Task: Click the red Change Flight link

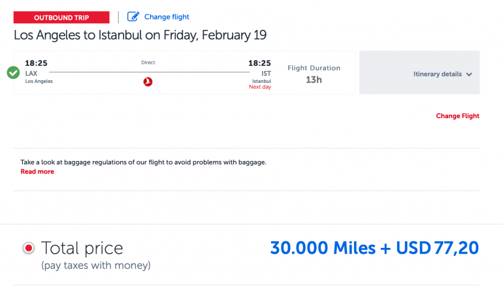Action: point(457,116)
